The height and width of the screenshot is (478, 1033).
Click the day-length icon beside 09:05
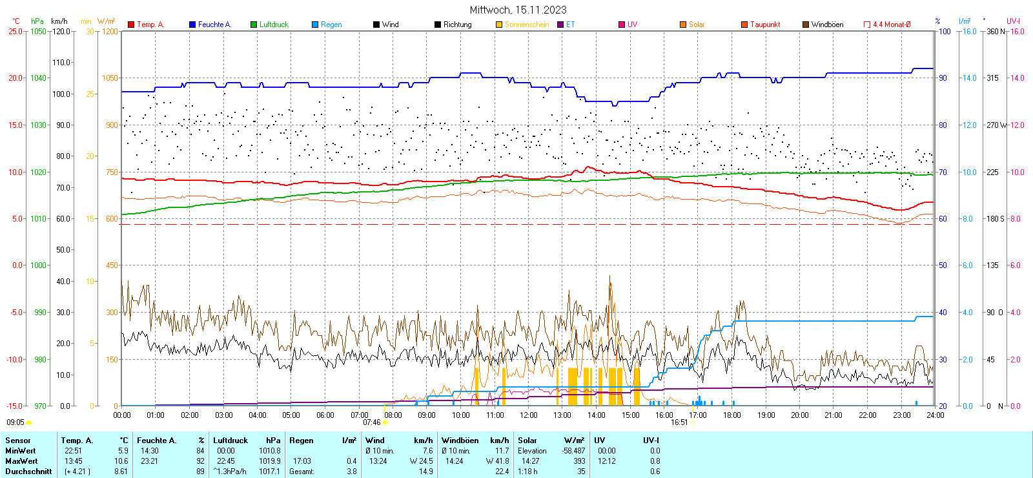click(x=29, y=422)
